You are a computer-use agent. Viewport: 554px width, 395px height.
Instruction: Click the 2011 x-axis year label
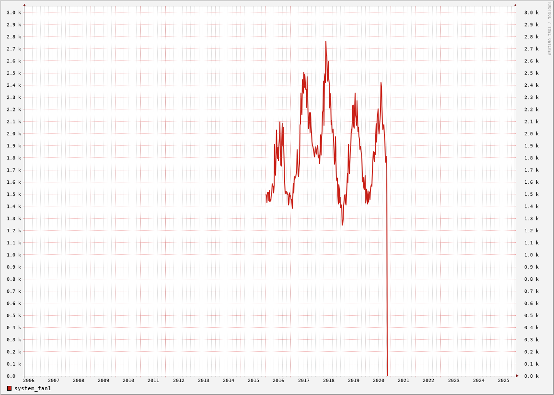(153, 381)
